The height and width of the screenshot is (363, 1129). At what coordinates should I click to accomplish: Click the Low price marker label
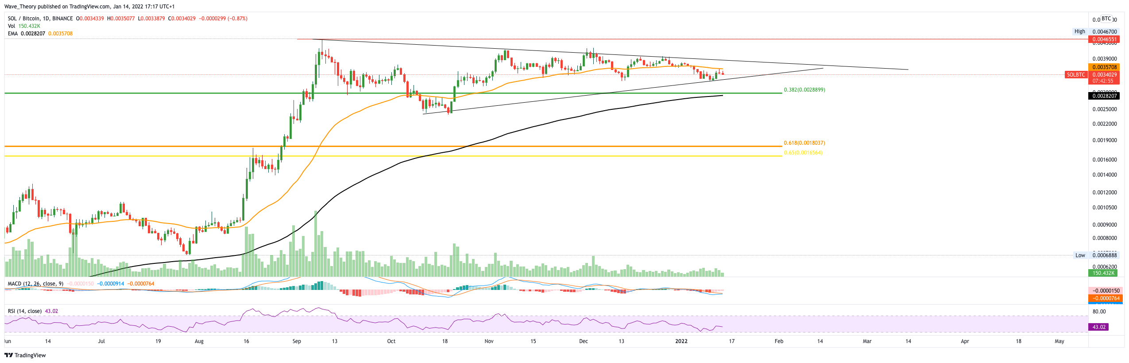pyautogui.click(x=1080, y=255)
